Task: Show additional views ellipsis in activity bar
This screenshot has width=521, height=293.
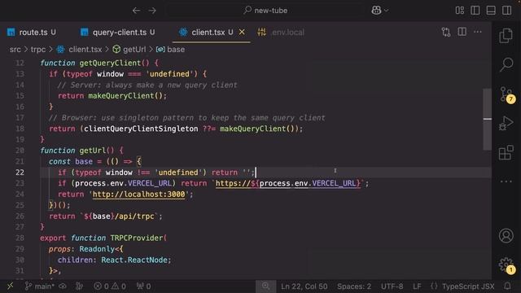Action: [506, 181]
